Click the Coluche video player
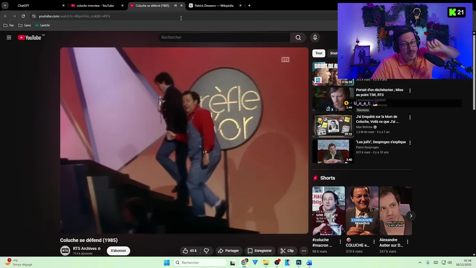The width and height of the screenshot is (476, 268). [184, 140]
